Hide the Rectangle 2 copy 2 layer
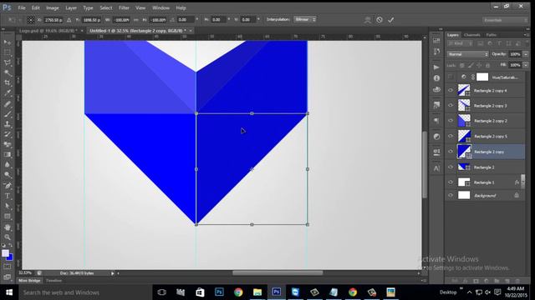 [x=451, y=121]
